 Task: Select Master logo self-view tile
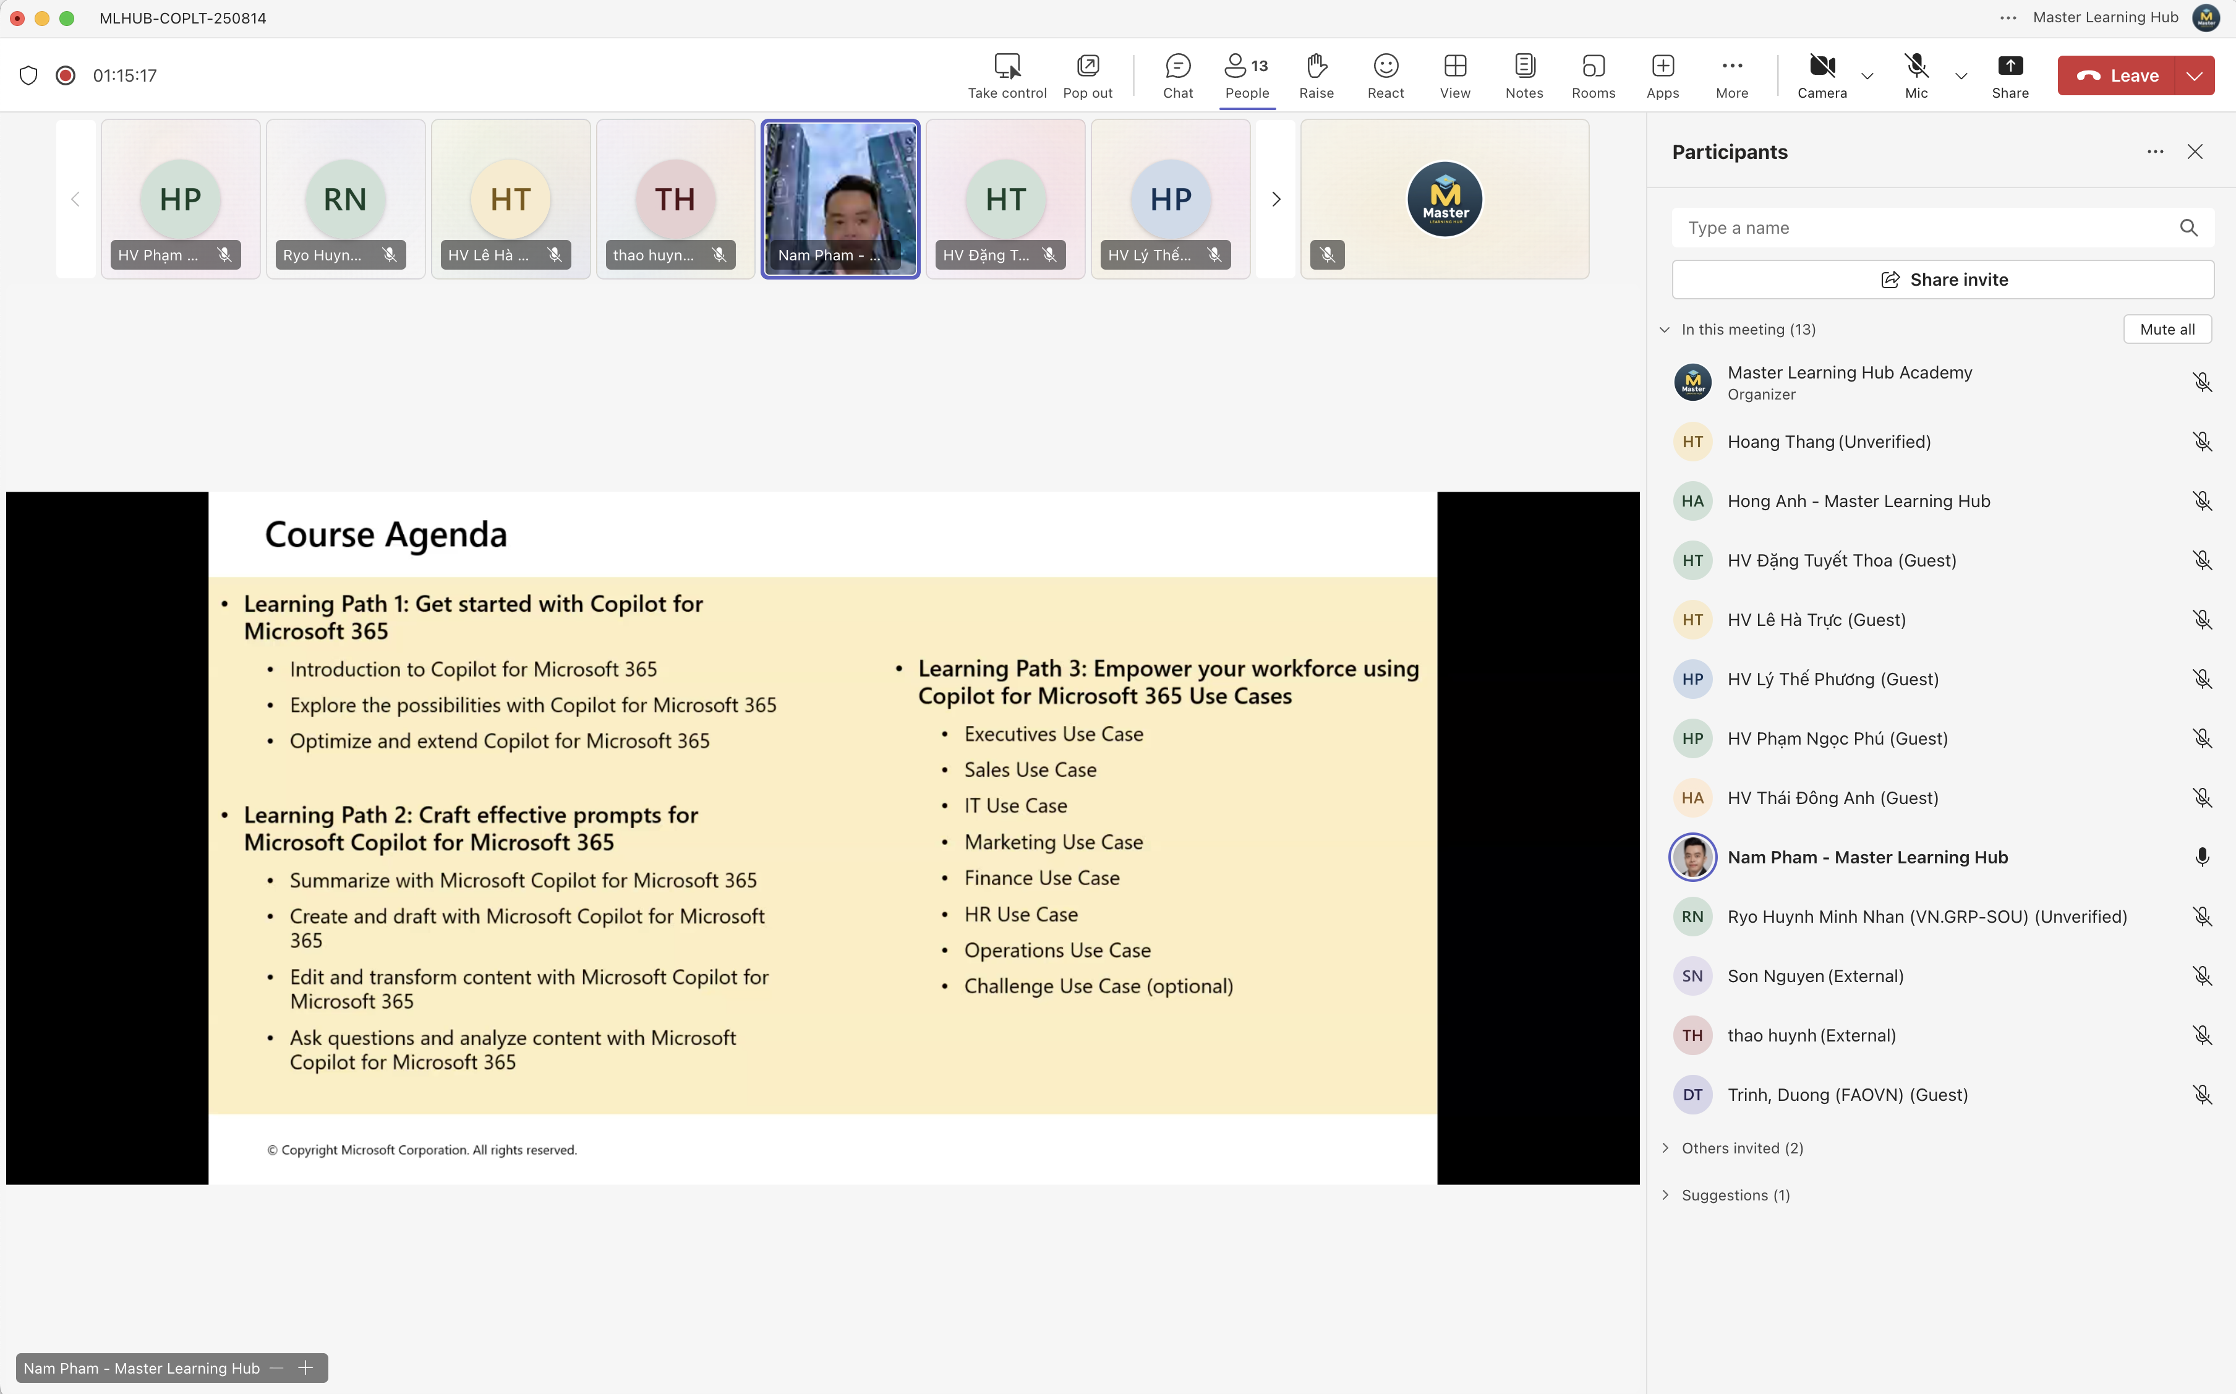point(1444,199)
